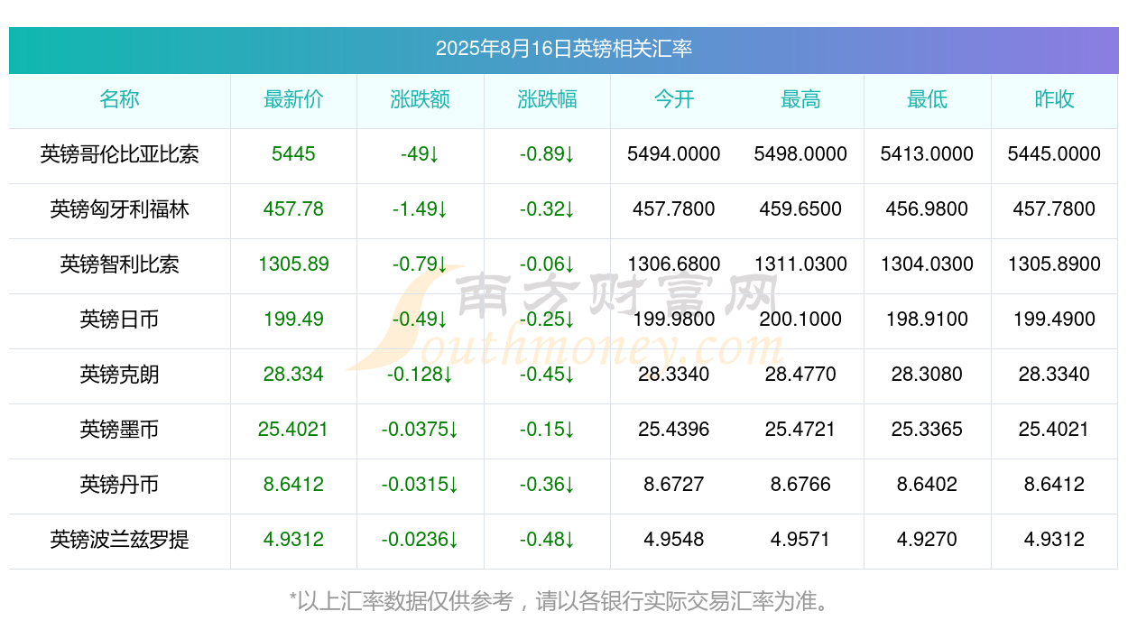The image size is (1128, 630).
Task: Select high value 1311.0300
Action: coord(800,264)
